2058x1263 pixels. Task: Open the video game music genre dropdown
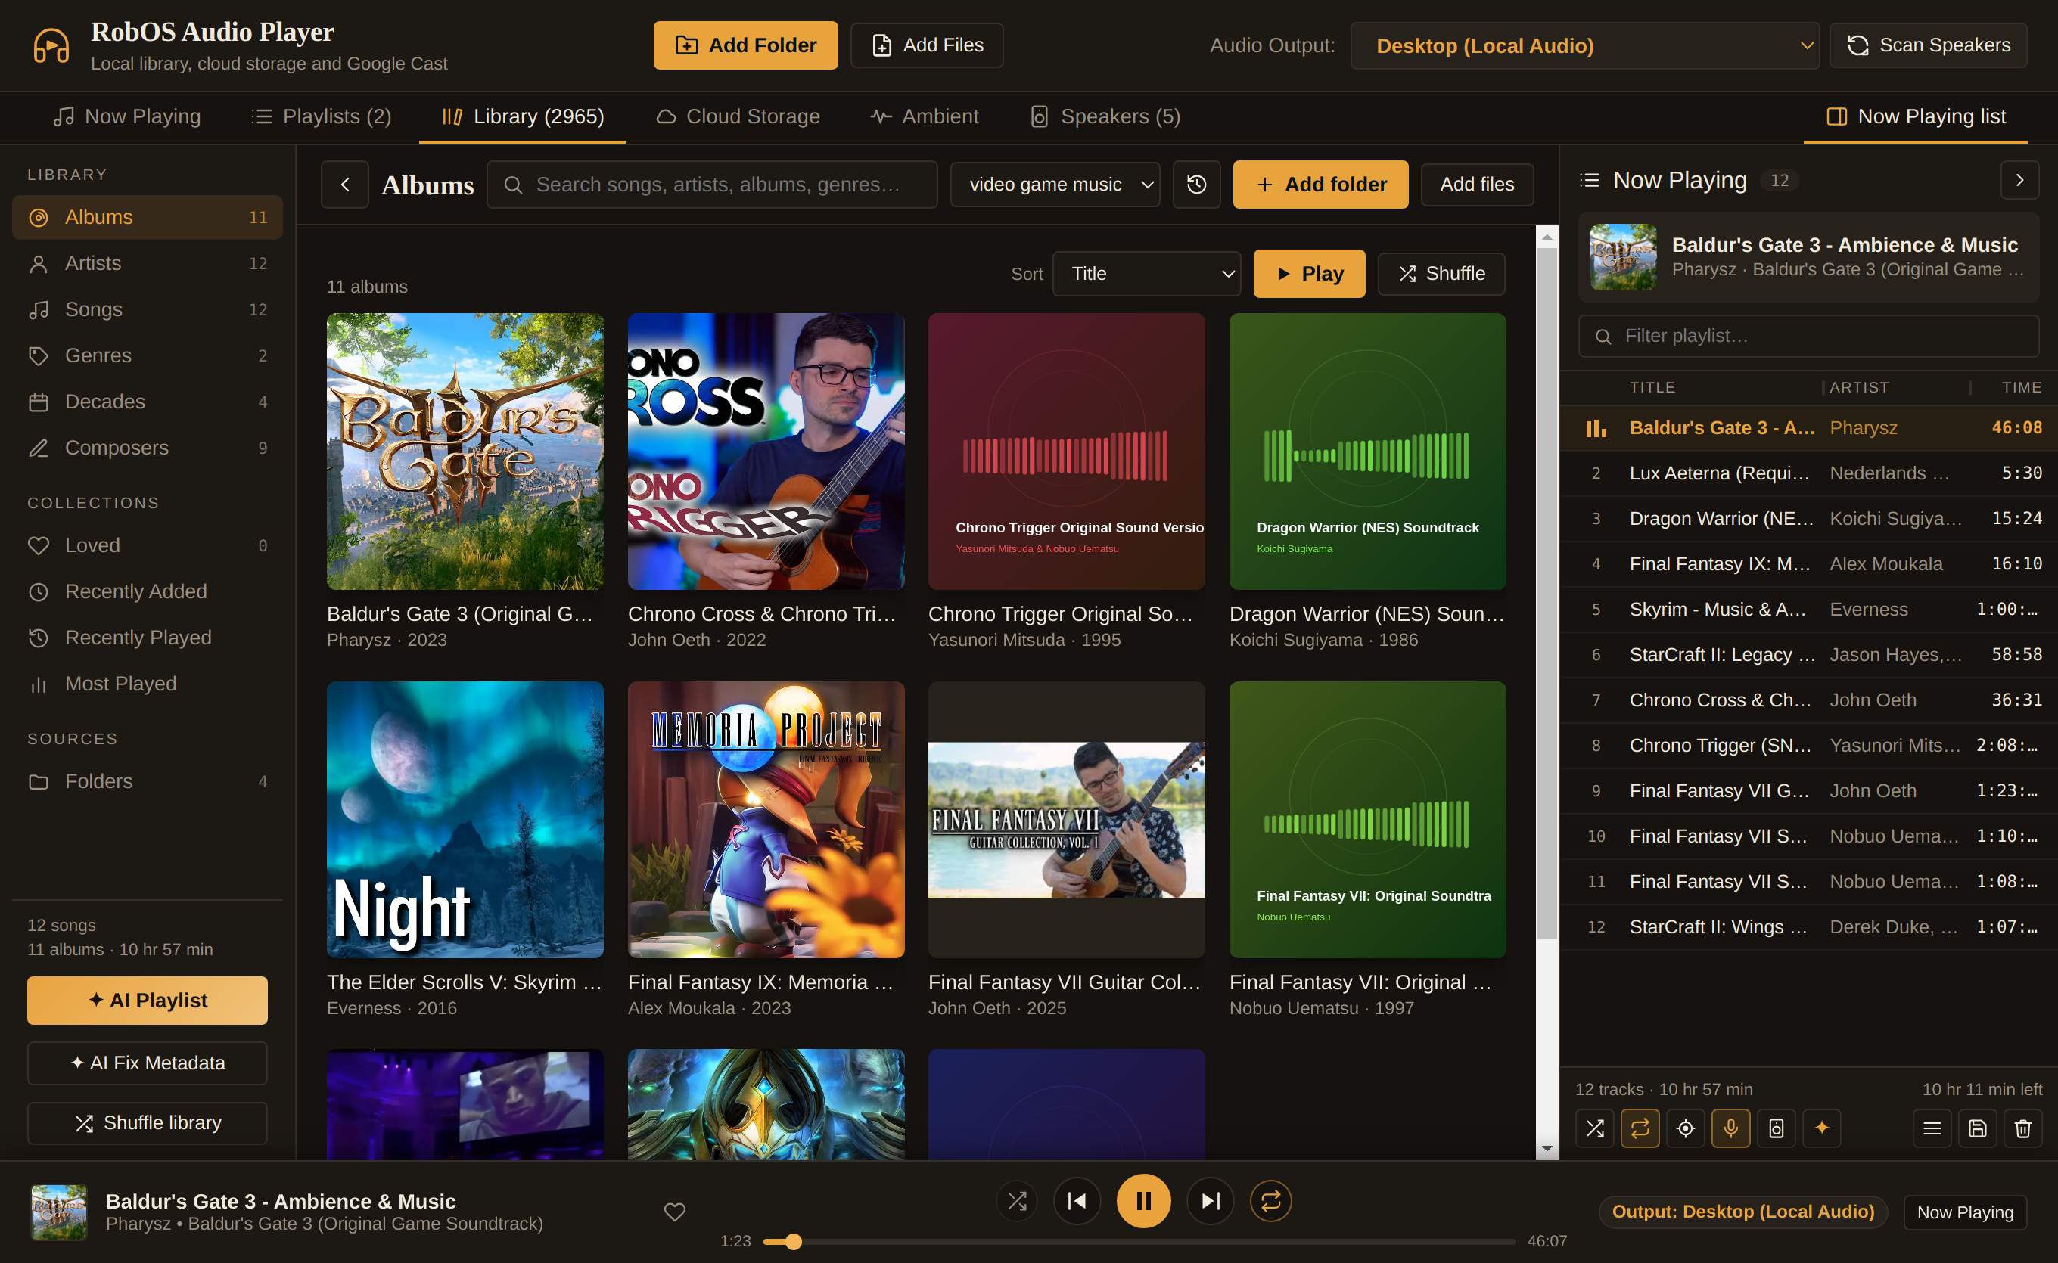(1055, 184)
